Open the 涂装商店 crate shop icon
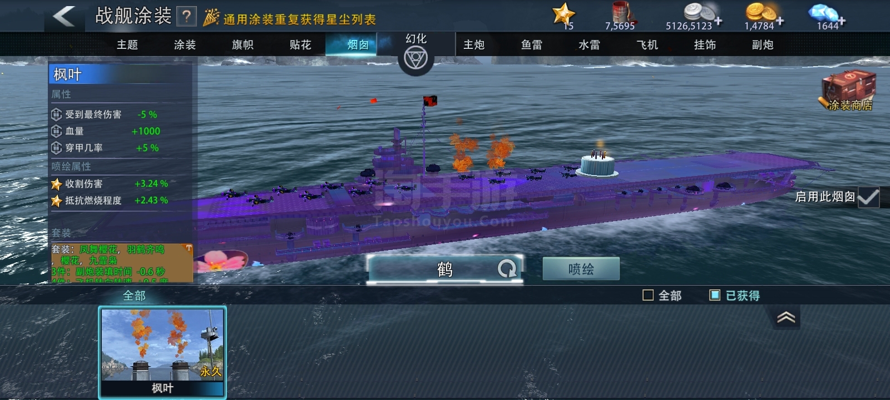This screenshot has height=400, width=890. [849, 90]
